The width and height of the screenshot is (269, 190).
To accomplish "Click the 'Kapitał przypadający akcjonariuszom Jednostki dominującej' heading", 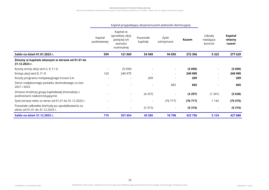I will tap(151, 25).
